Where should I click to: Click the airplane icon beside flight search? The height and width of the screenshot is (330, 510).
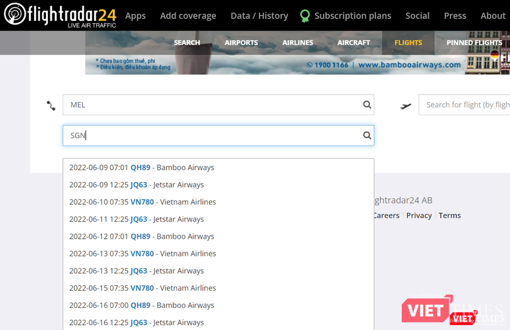coord(406,106)
